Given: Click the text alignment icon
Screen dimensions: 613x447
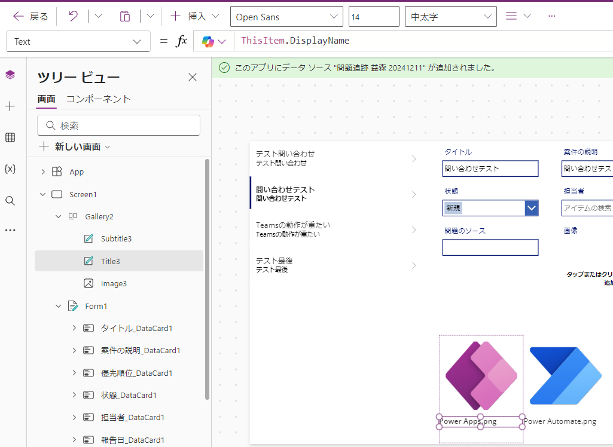Looking at the screenshot, I should 511,16.
